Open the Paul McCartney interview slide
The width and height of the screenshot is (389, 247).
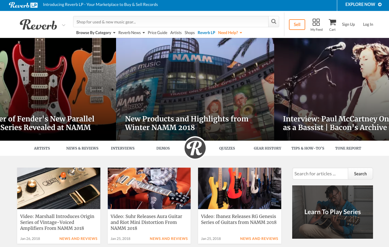[x=332, y=89]
